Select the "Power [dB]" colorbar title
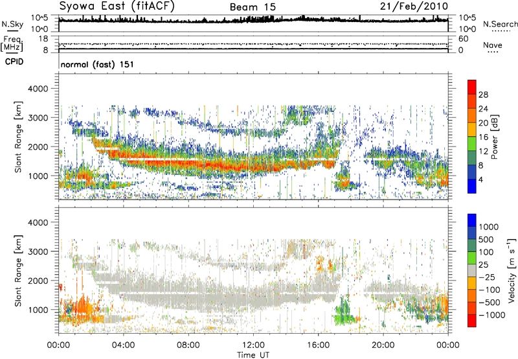The width and height of the screenshot is (518, 359). pyautogui.click(x=494, y=137)
